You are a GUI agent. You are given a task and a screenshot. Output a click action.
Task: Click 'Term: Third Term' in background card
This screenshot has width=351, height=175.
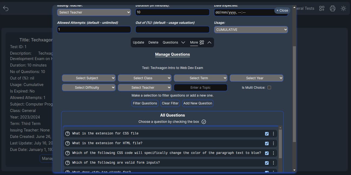pyautogui.click(x=25, y=124)
